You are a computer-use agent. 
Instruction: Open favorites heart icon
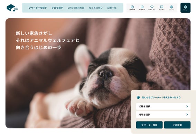152,8
